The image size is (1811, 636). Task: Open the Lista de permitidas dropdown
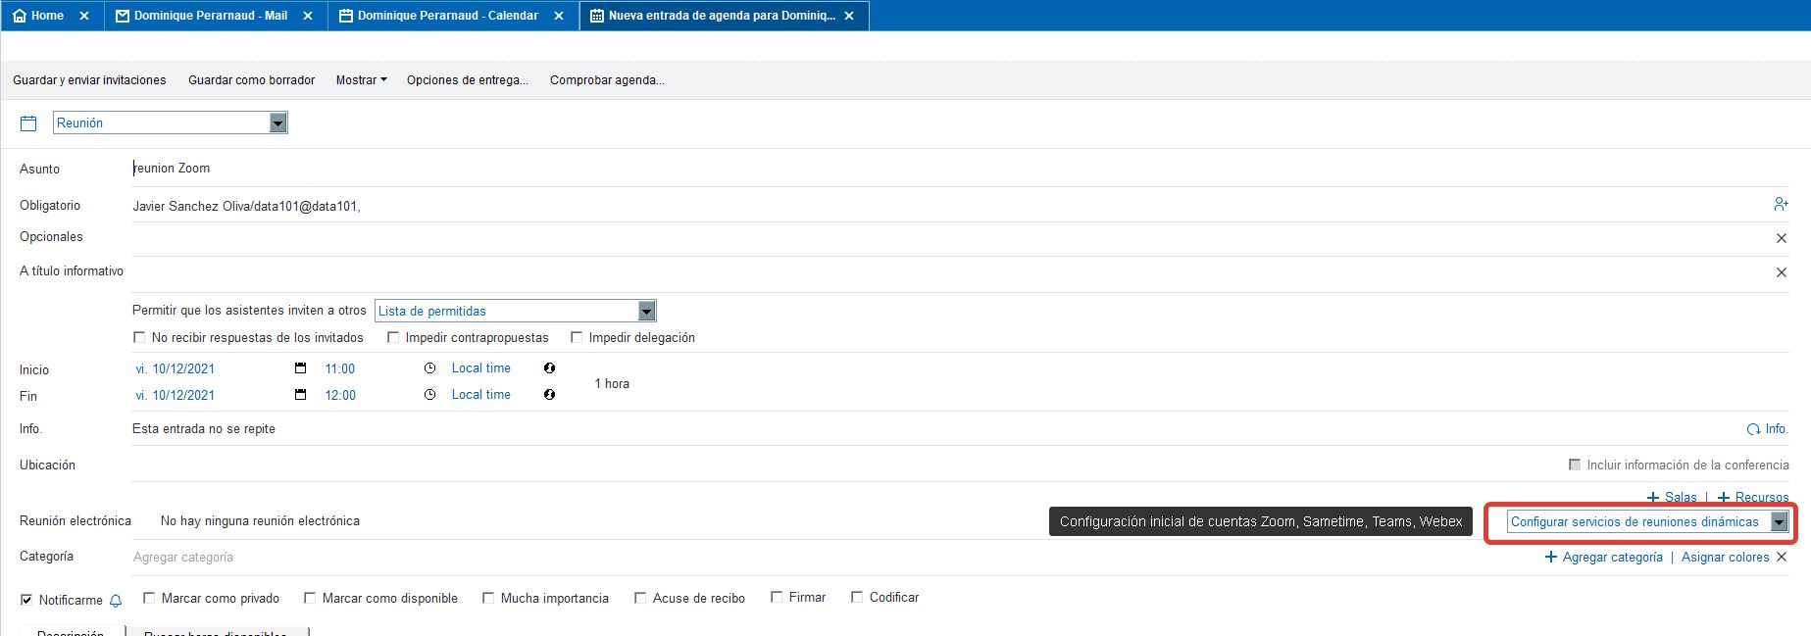point(646,311)
